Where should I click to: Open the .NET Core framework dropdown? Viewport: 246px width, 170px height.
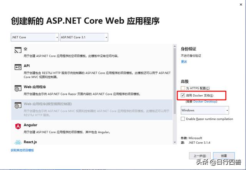pyautogui.click(x=35, y=37)
